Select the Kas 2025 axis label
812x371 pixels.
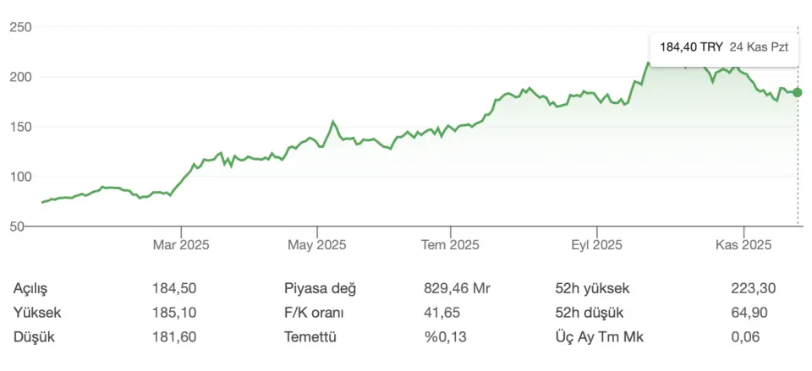(743, 245)
